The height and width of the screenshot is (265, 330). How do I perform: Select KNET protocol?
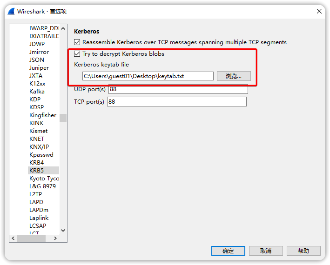click(x=37, y=139)
